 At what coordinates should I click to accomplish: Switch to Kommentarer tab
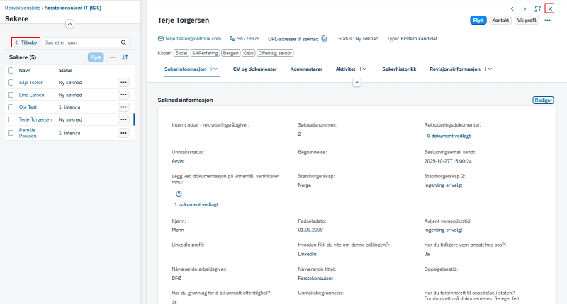(x=306, y=69)
